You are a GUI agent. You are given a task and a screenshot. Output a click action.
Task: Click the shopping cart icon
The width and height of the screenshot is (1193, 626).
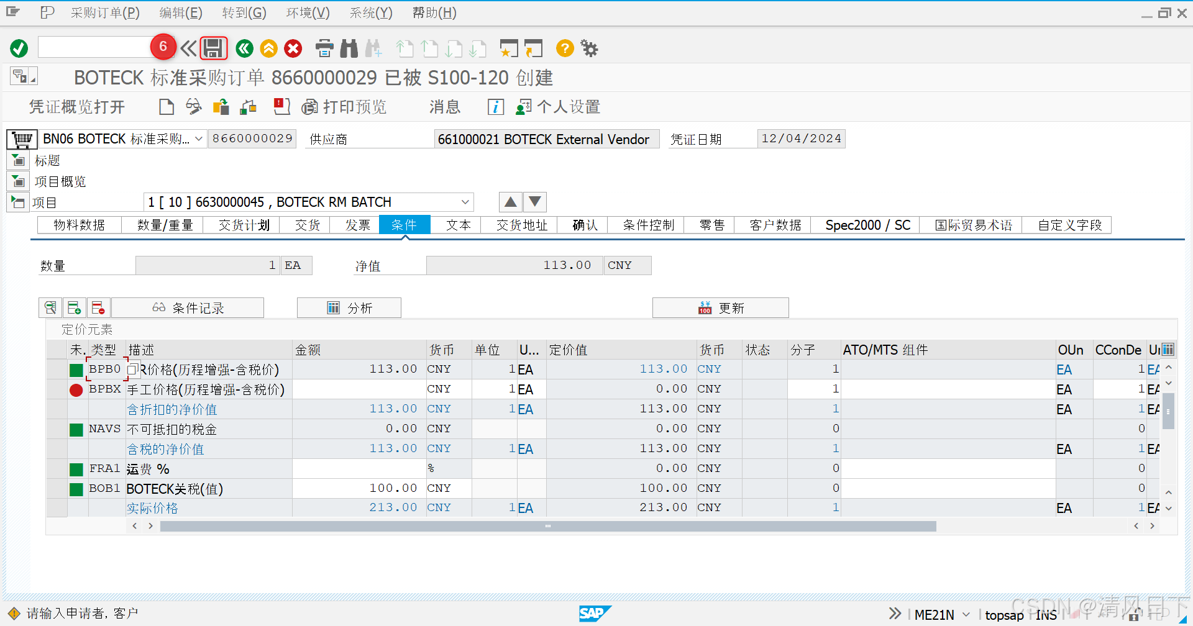(22, 139)
